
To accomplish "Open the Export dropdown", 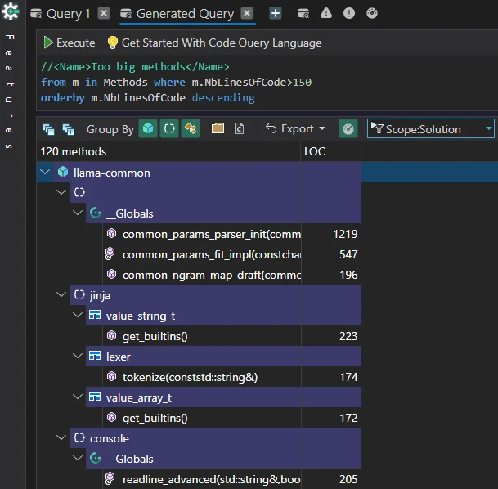I will pyautogui.click(x=295, y=128).
